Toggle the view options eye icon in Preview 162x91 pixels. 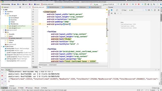tap(112, 13)
